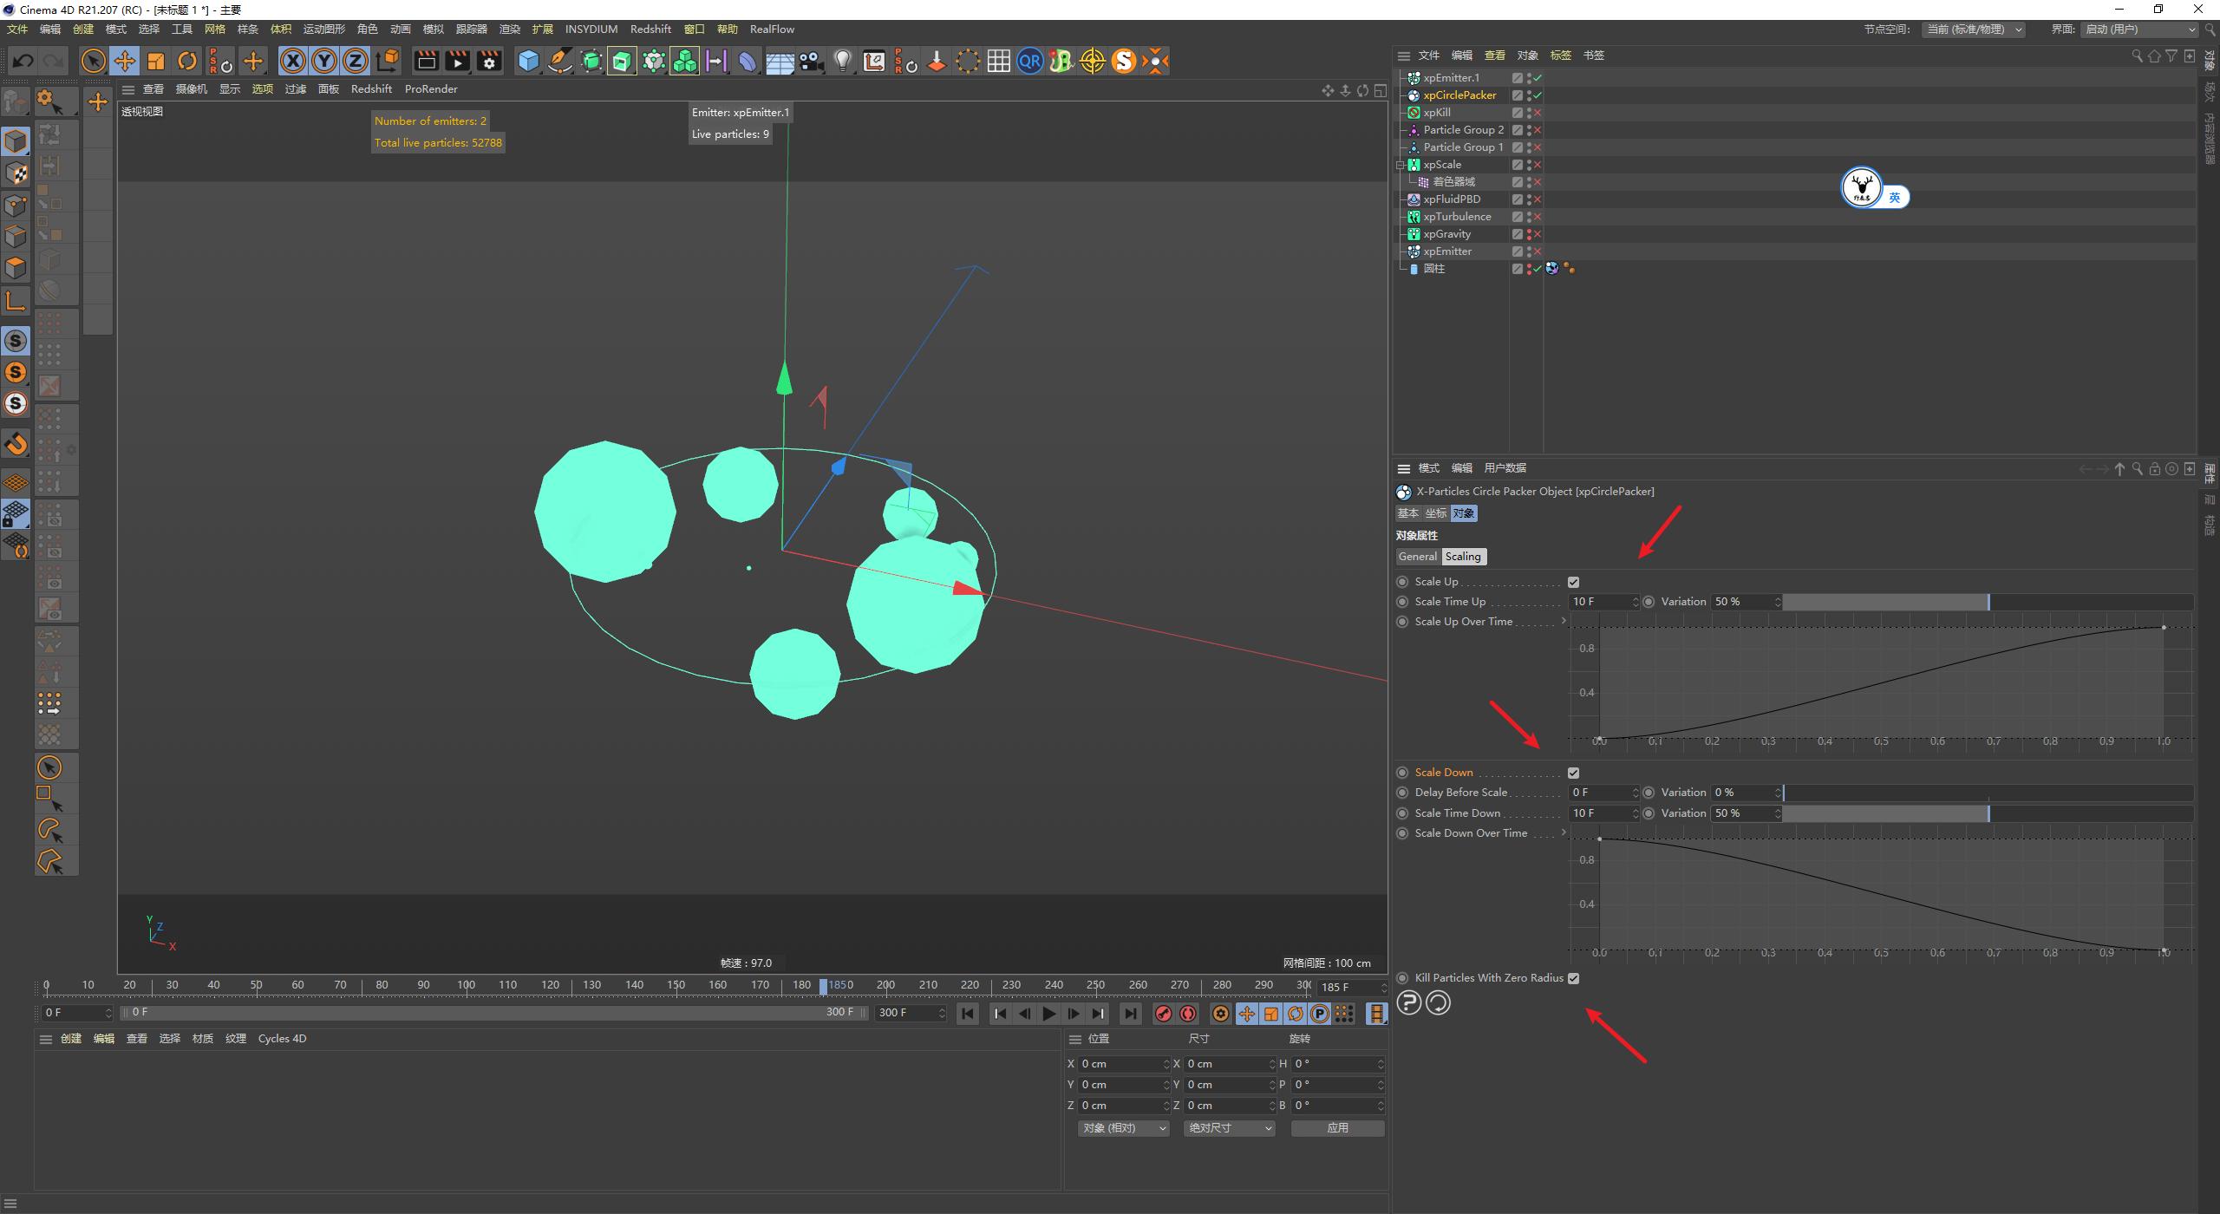Open the 对象 (相对) coordinate dropdown
The width and height of the screenshot is (2220, 1214).
click(x=1123, y=1127)
